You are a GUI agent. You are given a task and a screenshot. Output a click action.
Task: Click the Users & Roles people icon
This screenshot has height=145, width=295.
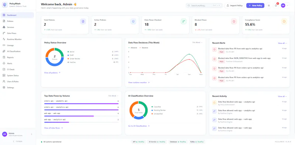point(4,81)
